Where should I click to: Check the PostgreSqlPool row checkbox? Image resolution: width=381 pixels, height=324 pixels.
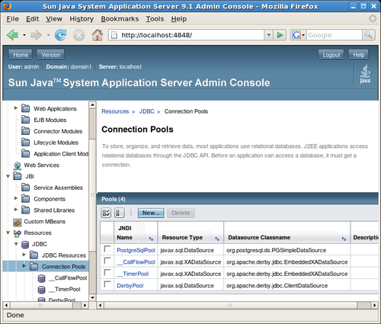click(107, 249)
